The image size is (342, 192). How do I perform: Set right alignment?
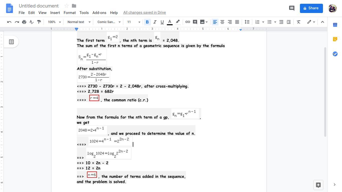(x=230, y=22)
